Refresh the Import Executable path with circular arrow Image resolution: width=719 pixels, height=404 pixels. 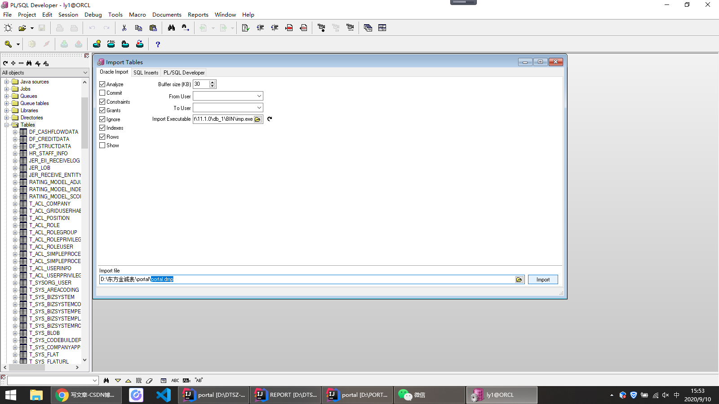pyautogui.click(x=270, y=119)
